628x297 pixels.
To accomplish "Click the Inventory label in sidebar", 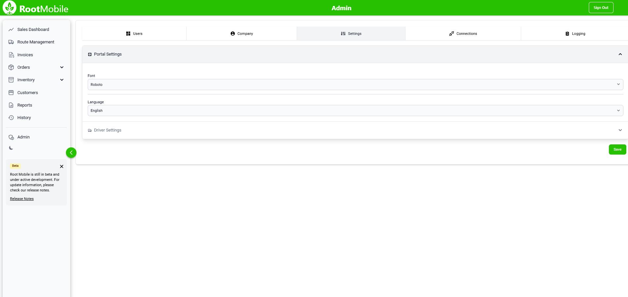I will click(x=26, y=80).
